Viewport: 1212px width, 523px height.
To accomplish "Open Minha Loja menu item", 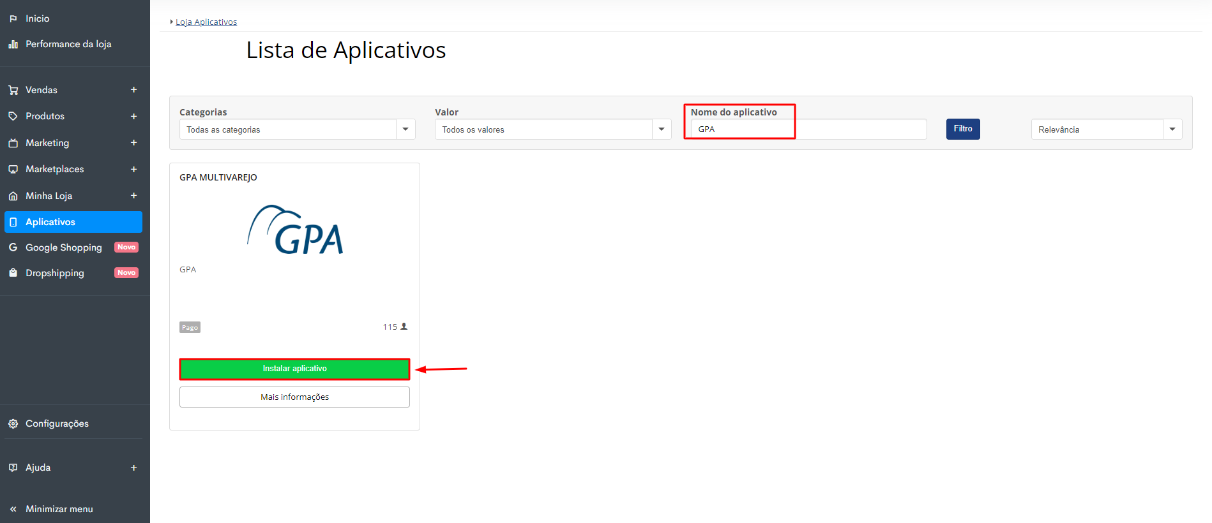I will click(x=49, y=196).
